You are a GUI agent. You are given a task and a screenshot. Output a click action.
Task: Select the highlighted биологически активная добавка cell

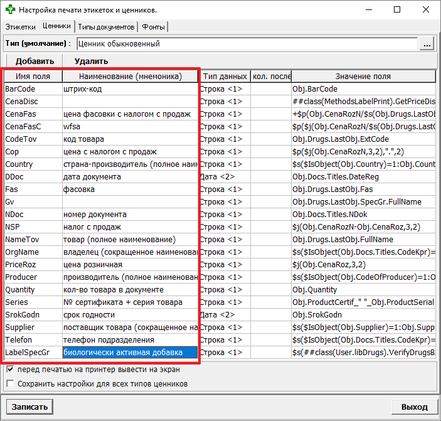[130, 353]
